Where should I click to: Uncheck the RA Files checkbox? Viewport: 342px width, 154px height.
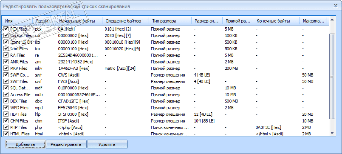pyautogui.click(x=6, y=55)
